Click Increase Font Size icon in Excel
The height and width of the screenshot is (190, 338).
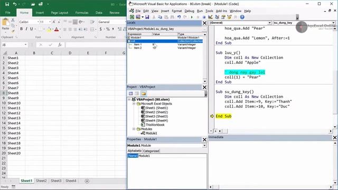tap(54, 22)
